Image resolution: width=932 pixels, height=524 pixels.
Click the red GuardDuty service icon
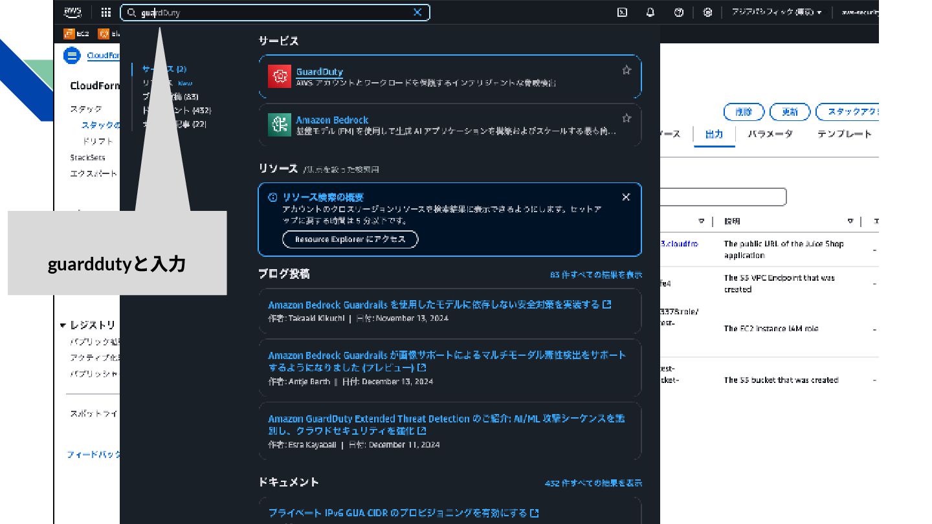click(x=280, y=76)
